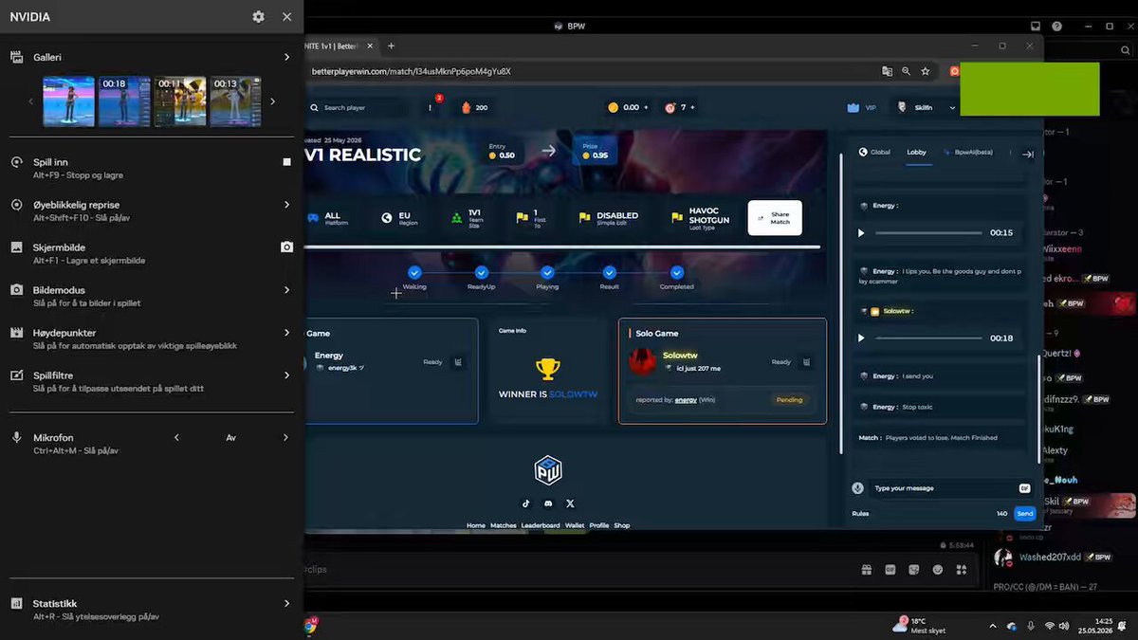Open the Discord icon in the footer
The height and width of the screenshot is (640, 1138).
coord(548,503)
